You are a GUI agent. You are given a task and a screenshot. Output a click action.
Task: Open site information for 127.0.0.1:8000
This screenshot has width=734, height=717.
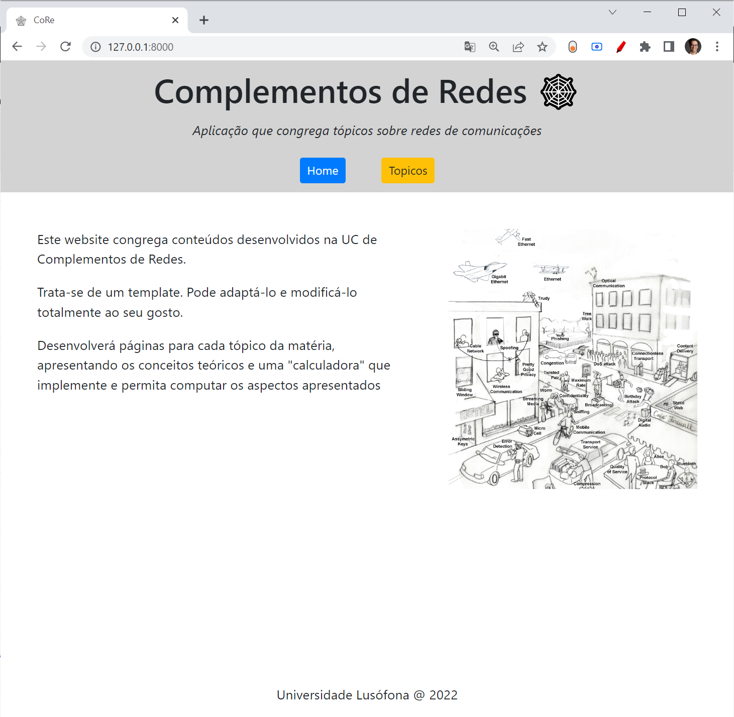click(95, 47)
